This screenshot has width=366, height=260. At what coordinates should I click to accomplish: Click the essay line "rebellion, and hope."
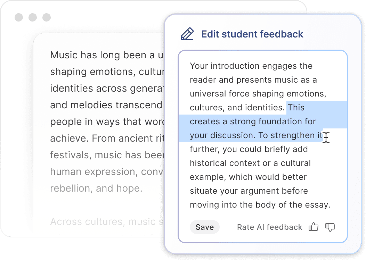(96, 188)
